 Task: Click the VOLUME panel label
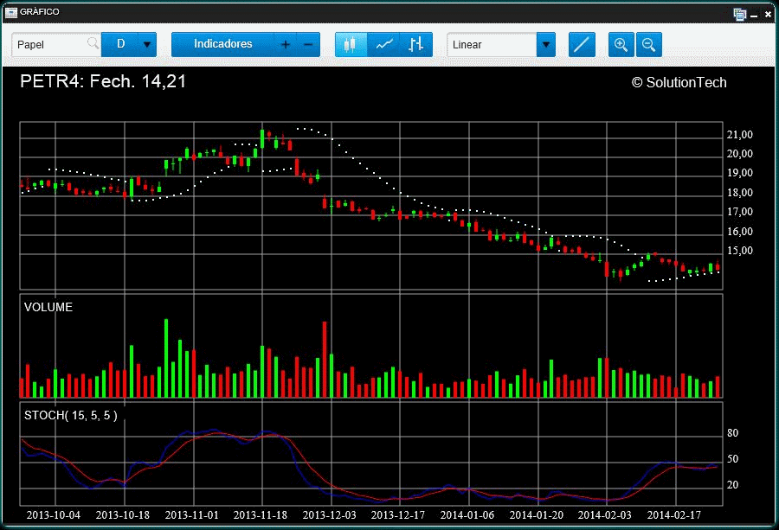click(48, 307)
